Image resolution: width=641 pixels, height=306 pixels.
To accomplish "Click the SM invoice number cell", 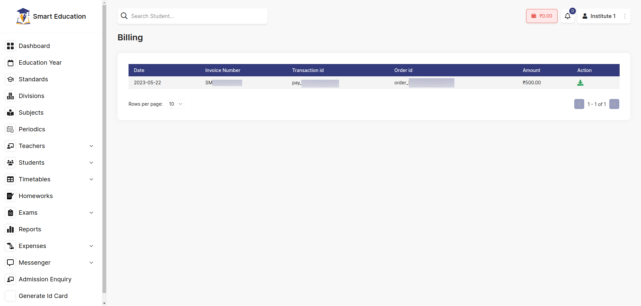I will (224, 83).
